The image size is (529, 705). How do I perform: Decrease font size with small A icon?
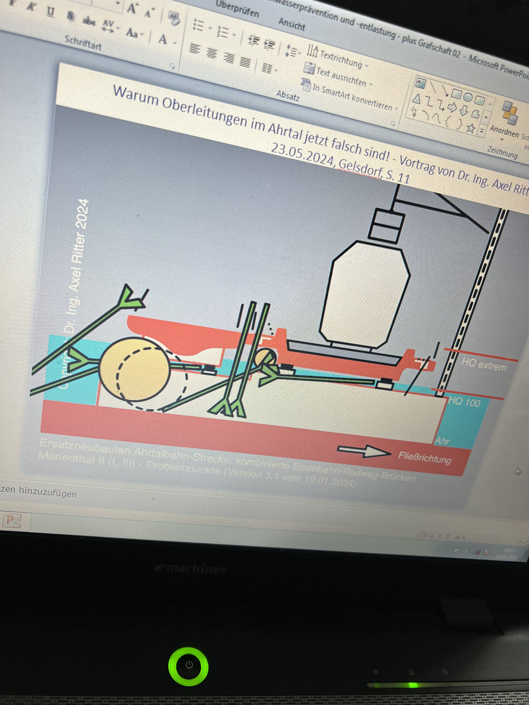pyautogui.click(x=149, y=13)
